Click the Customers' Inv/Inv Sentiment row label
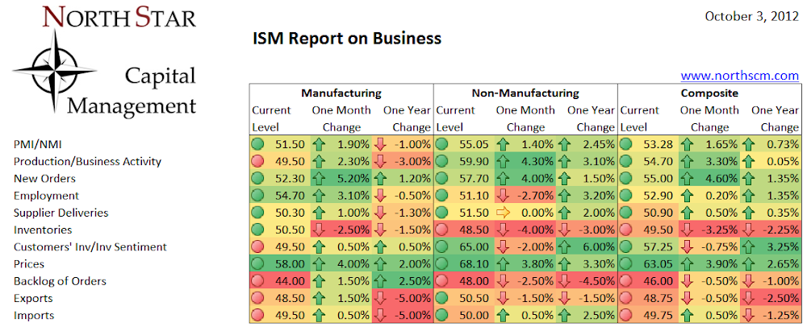The width and height of the screenshot is (807, 327). click(90, 247)
